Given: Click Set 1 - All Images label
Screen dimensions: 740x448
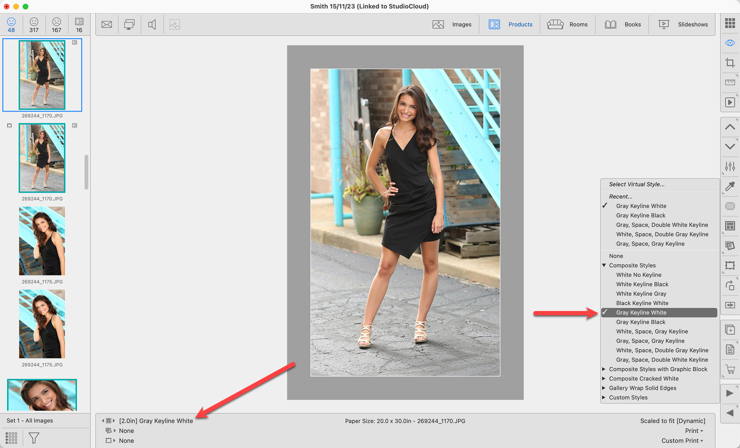Looking at the screenshot, I should (x=30, y=420).
